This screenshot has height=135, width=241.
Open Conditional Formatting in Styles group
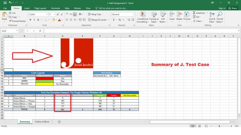tap(142, 17)
